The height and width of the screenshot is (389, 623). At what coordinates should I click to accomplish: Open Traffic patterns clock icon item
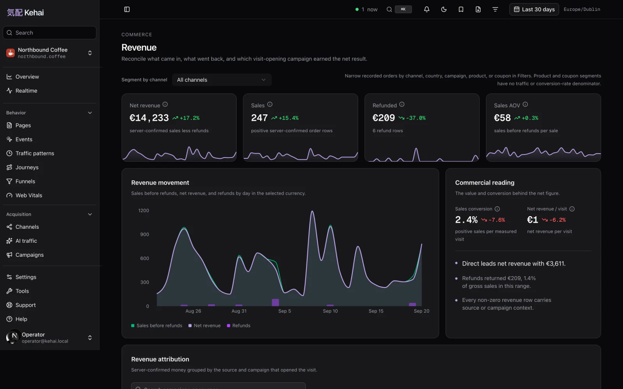click(9, 153)
